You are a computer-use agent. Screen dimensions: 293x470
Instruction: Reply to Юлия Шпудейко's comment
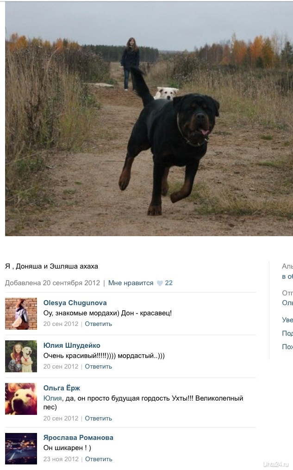pos(98,366)
